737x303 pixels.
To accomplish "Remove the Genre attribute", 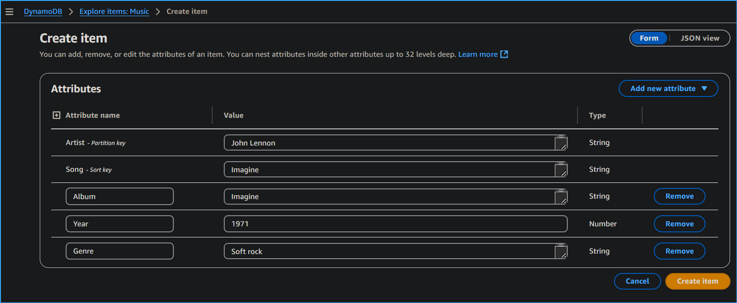I will [x=680, y=251].
